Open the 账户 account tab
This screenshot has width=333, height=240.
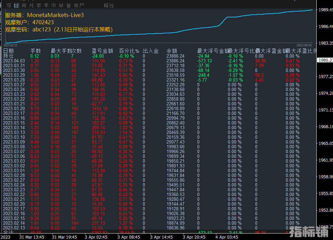point(79,5)
